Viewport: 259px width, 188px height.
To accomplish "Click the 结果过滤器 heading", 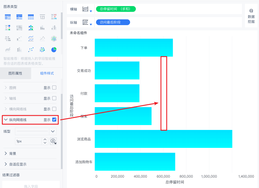I will (11, 175).
